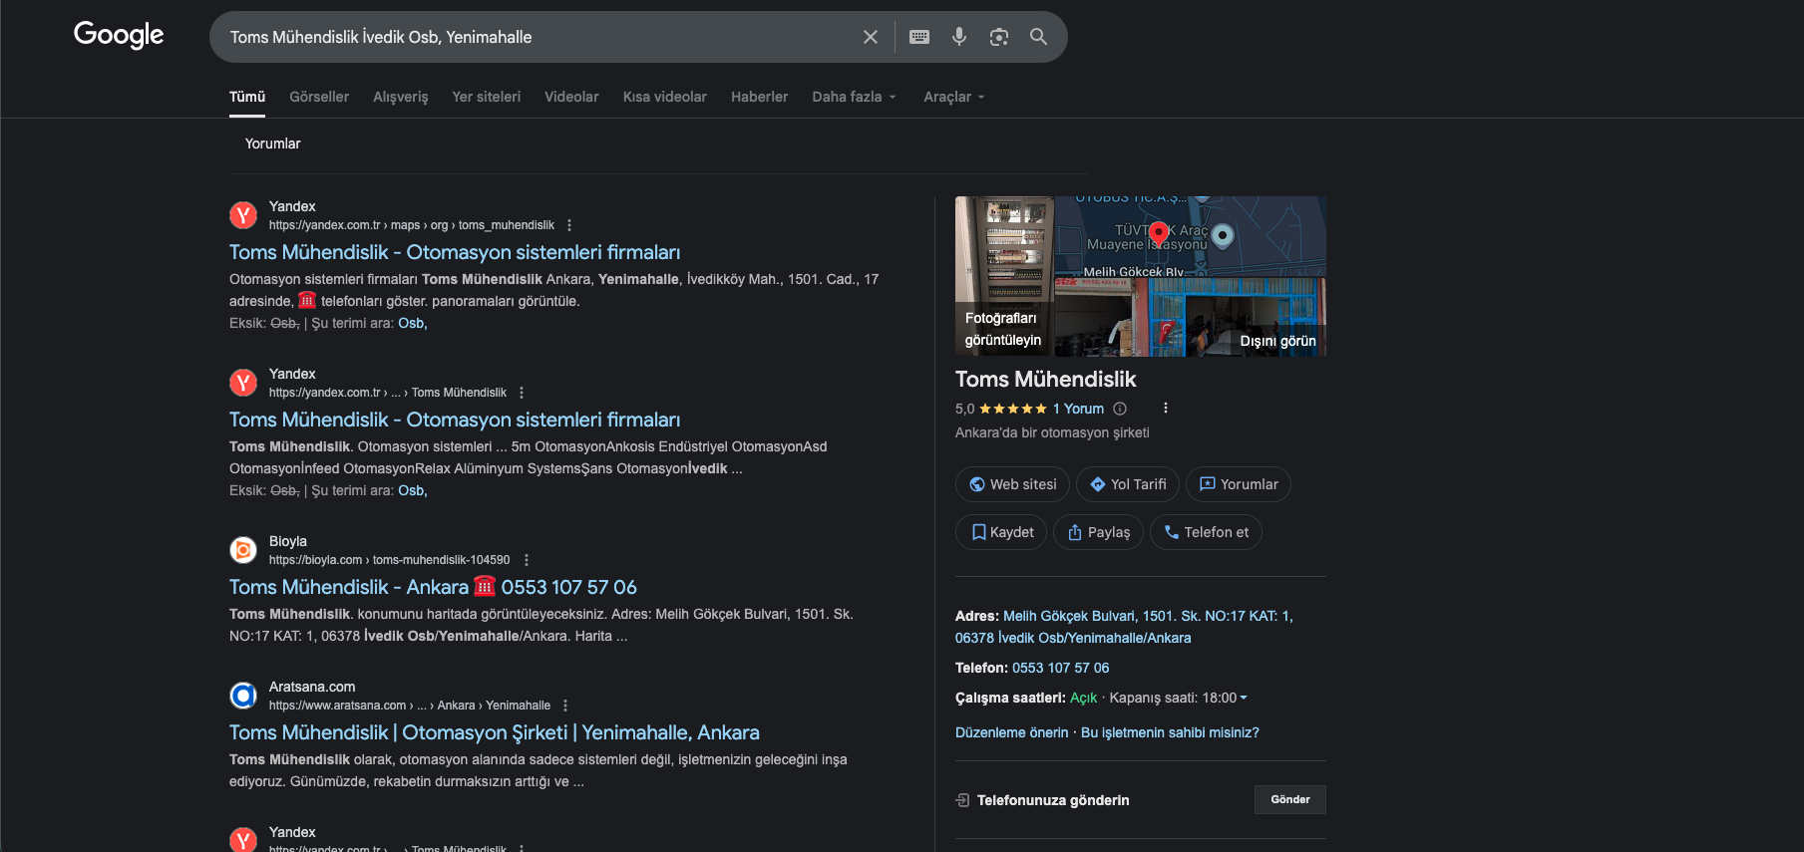Select the Tümü tab
Viewport: 1804px width, 852px height.
click(247, 97)
